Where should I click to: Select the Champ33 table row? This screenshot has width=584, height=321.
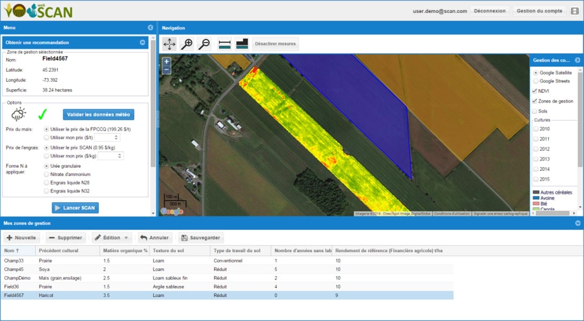point(227,261)
